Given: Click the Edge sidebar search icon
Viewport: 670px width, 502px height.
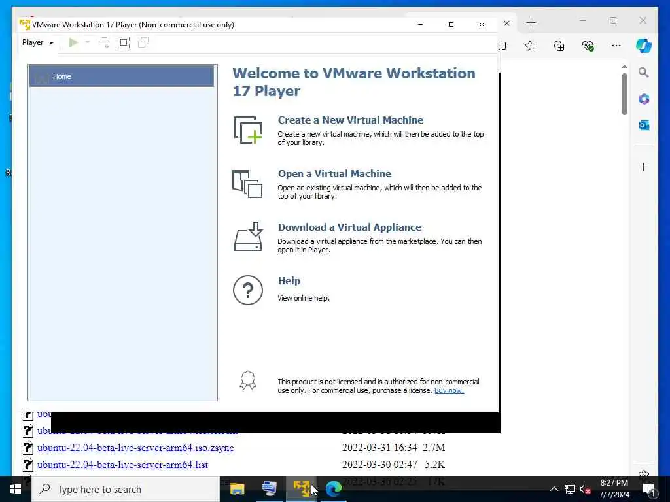Looking at the screenshot, I should coord(644,72).
